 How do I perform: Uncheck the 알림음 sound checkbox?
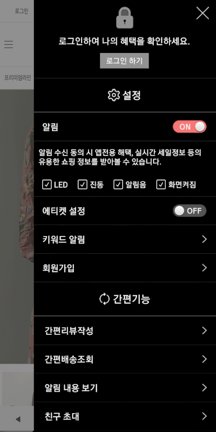pyautogui.click(x=118, y=185)
